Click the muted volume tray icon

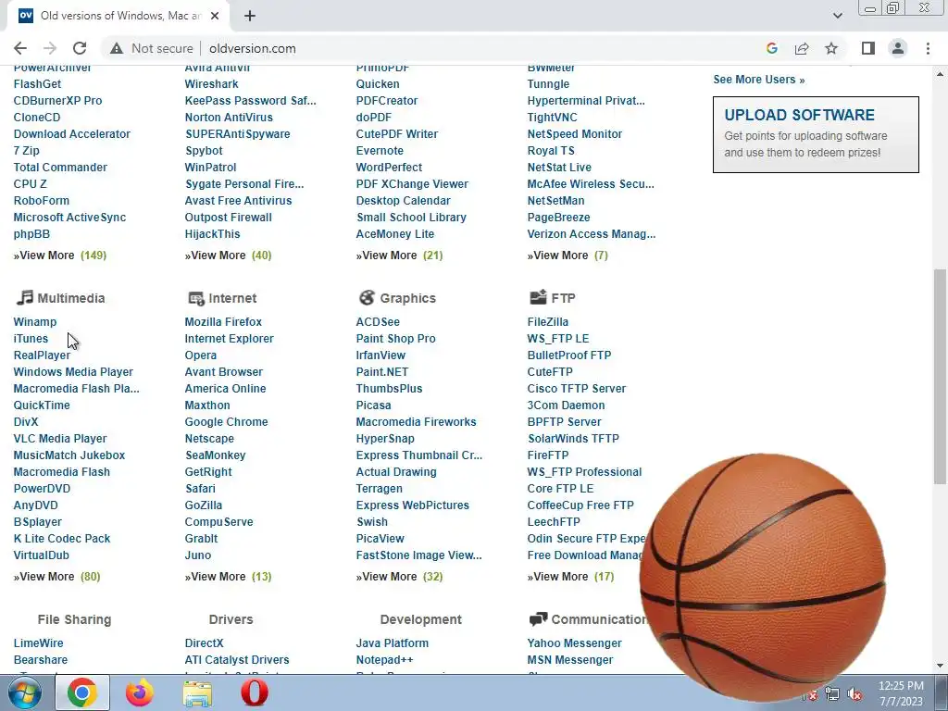854,695
